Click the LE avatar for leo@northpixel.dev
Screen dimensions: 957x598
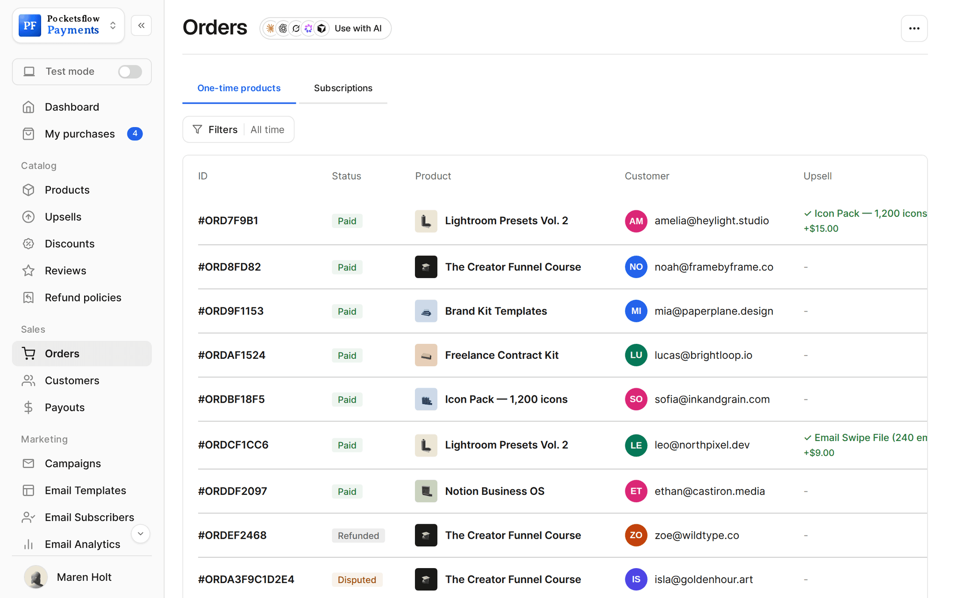pyautogui.click(x=636, y=445)
